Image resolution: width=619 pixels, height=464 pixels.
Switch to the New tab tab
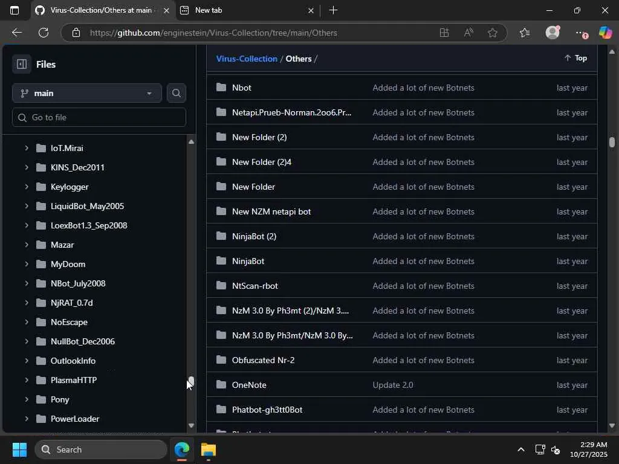pyautogui.click(x=209, y=10)
